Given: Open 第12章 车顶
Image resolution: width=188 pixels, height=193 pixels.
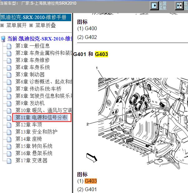Looking at the screenshot, I should point(29,125).
